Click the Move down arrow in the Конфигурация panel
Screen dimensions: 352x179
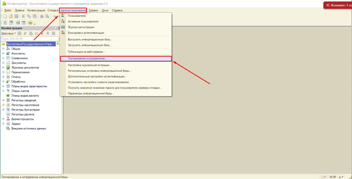(48, 33)
